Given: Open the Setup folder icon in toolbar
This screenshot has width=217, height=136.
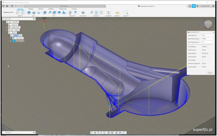Looking at the screenshot, I should tap(18, 12).
